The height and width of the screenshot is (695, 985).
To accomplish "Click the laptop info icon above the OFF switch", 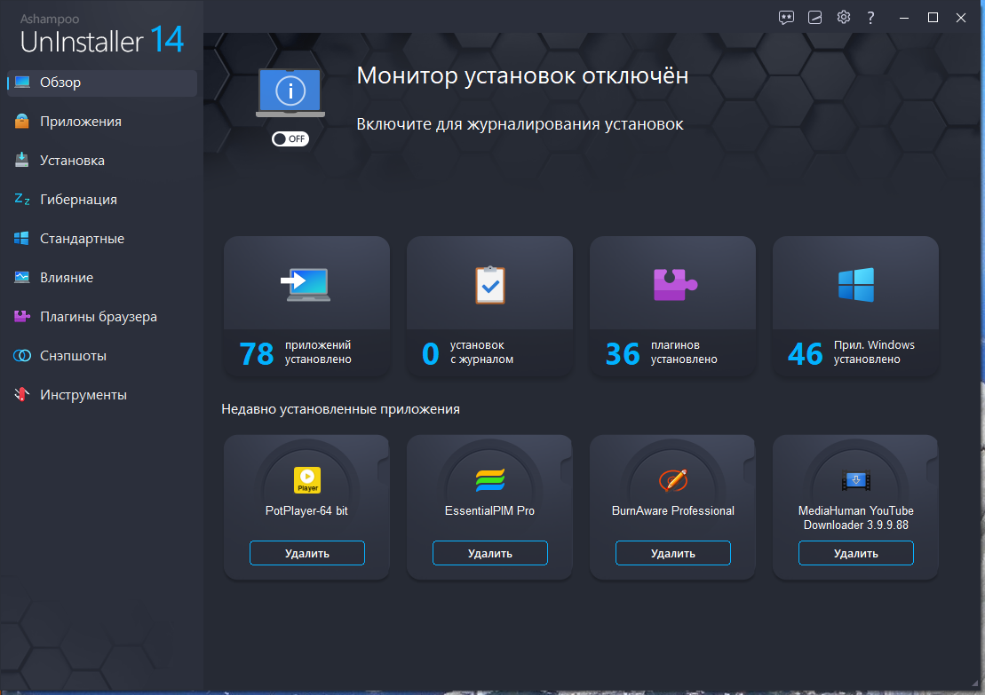I will pyautogui.click(x=290, y=93).
